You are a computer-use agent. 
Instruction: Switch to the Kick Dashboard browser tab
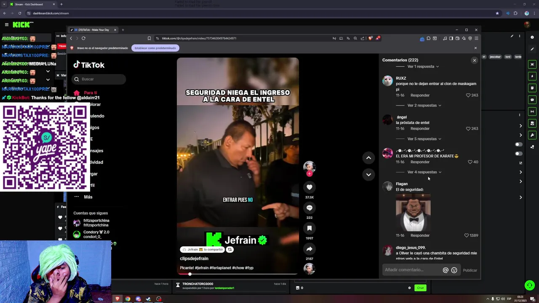[x=32, y=4]
